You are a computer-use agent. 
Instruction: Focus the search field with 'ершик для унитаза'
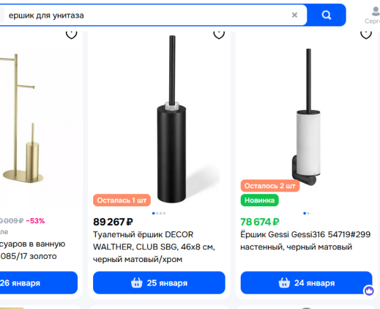pos(146,15)
